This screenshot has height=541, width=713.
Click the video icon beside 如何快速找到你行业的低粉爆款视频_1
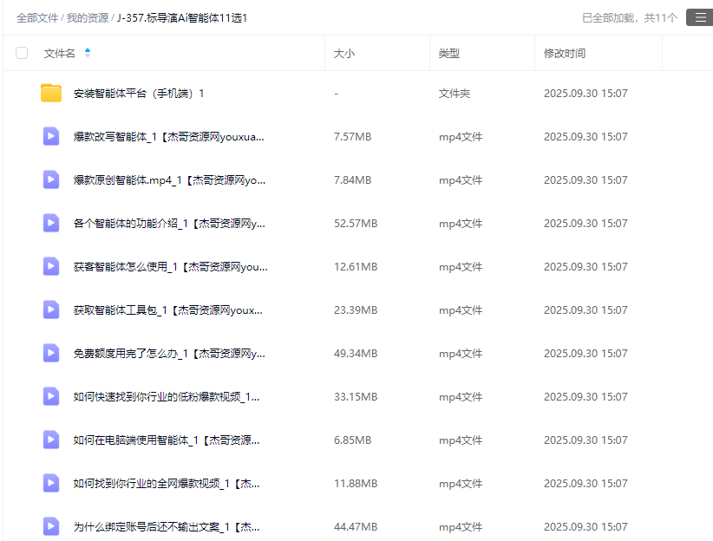pyautogui.click(x=50, y=396)
